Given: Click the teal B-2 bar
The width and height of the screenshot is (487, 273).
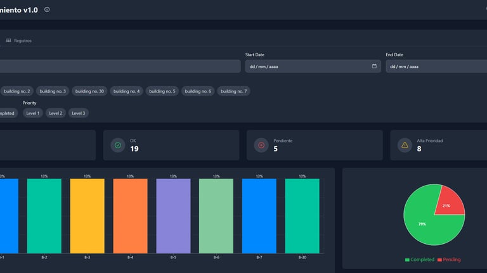Looking at the screenshot, I should (x=44, y=216).
